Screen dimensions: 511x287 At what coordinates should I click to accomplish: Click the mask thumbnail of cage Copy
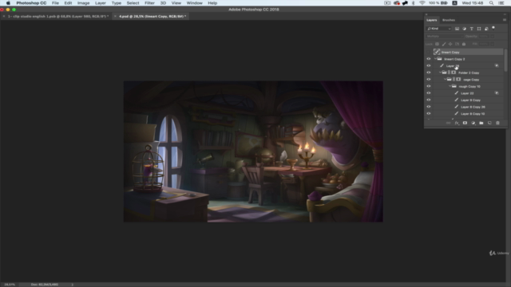point(458,80)
